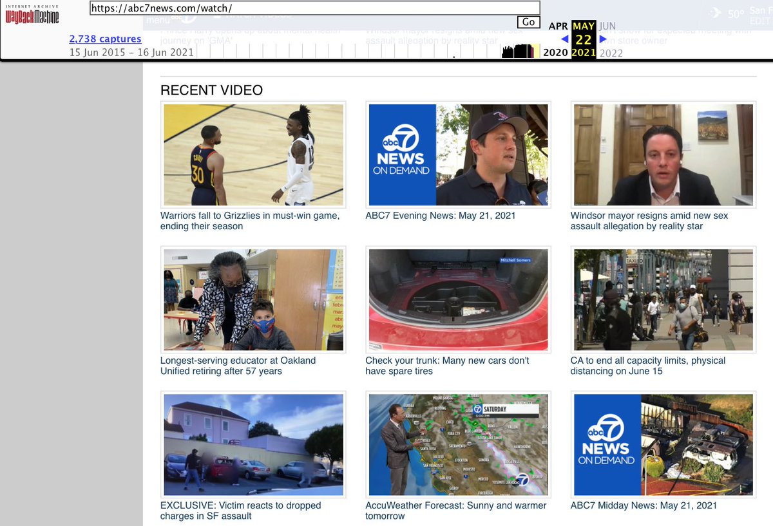Image resolution: width=773 pixels, height=526 pixels.
Task: Select the year 2020 in timeline
Action: 555,53
